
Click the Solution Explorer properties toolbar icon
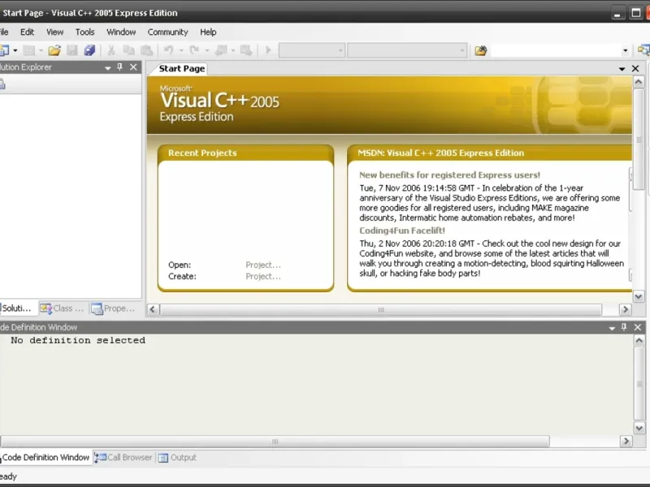click(2, 84)
